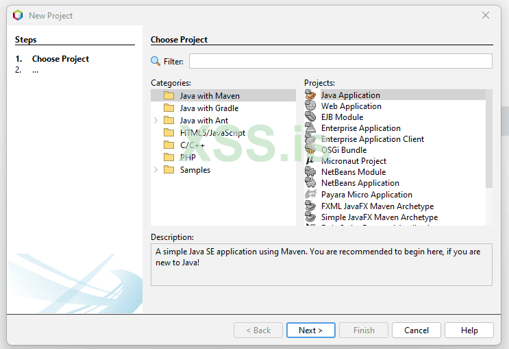Click the Cancel button
The width and height of the screenshot is (509, 349).
(416, 330)
